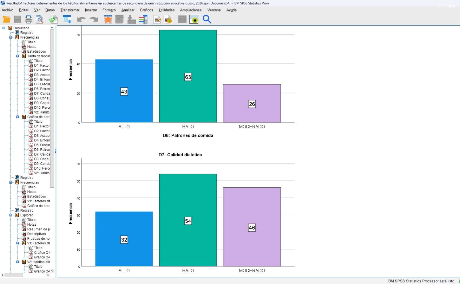Viewport: 460px width, 284px height.
Task: Click the Open folder toolbar icon
Action: [x=7, y=19]
